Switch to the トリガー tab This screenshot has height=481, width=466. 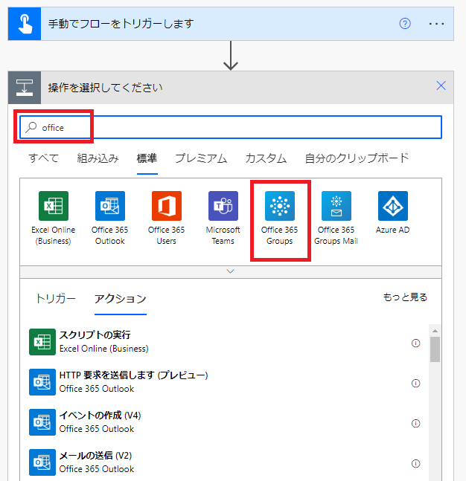pyautogui.click(x=56, y=299)
